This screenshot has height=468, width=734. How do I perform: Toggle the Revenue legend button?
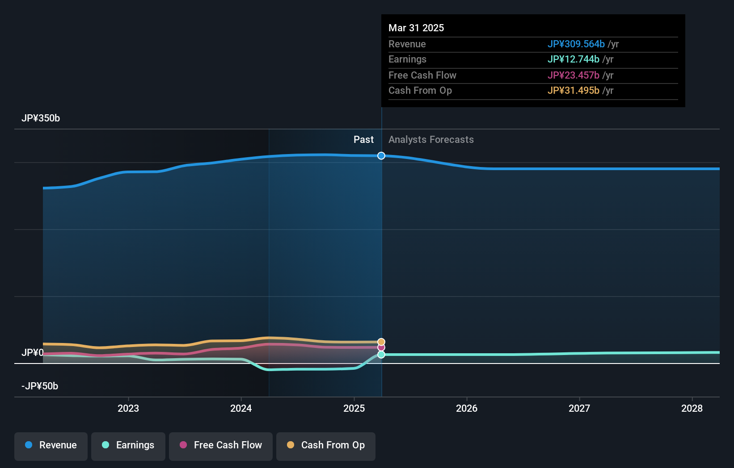tap(51, 446)
